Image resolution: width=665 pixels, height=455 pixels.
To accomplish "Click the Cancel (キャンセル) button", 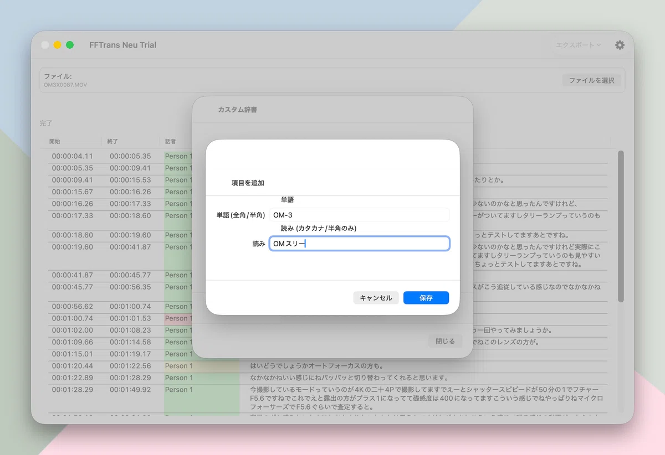I will pyautogui.click(x=376, y=298).
